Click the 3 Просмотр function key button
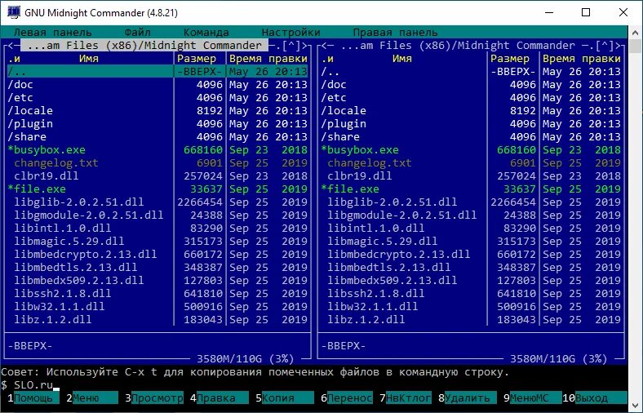The width and height of the screenshot is (643, 413). click(x=154, y=397)
